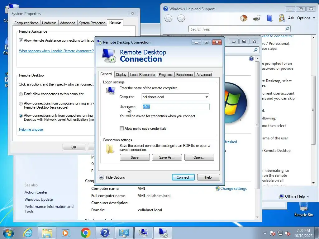Open the Computer name dropdown arrow
319x239 pixels.
(207, 97)
